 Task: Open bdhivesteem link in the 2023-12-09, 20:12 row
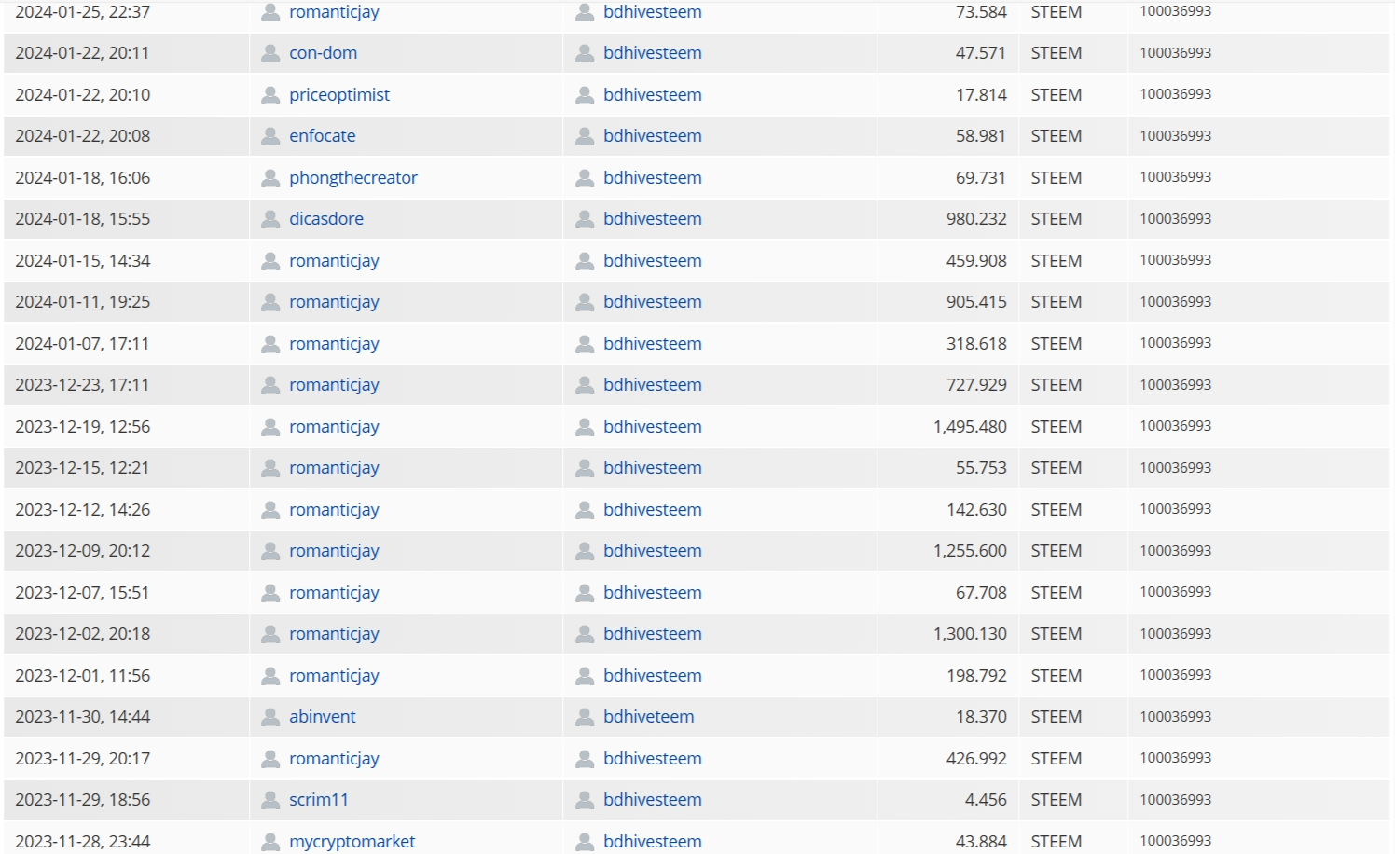coord(653,551)
